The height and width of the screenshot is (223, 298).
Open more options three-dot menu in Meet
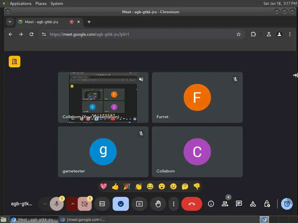pyautogui.click(x=173, y=204)
